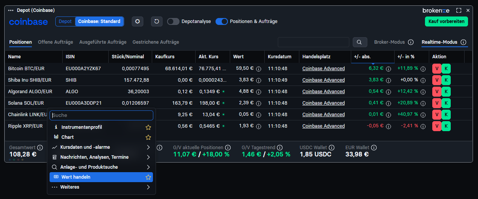Toggle fullscreen for the depot widget
Screen dimensions: 478x199
[x=459, y=10]
